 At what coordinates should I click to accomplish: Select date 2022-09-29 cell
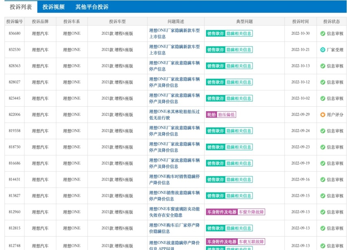(300, 114)
